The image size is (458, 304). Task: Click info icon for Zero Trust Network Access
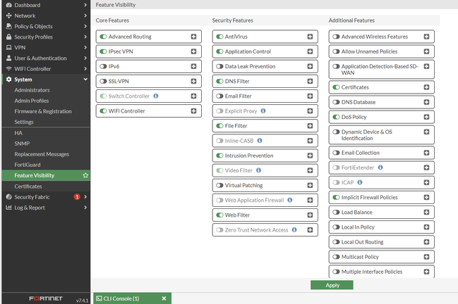click(294, 229)
